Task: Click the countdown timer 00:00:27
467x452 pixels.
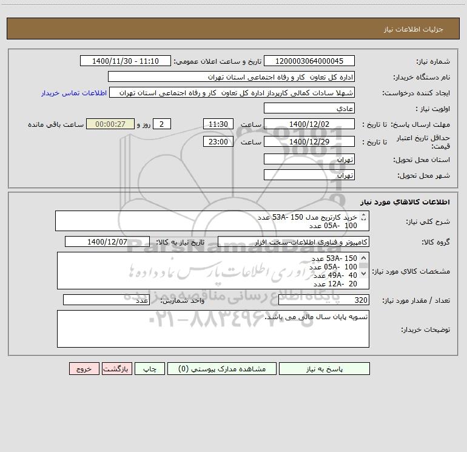Action: click(x=110, y=124)
